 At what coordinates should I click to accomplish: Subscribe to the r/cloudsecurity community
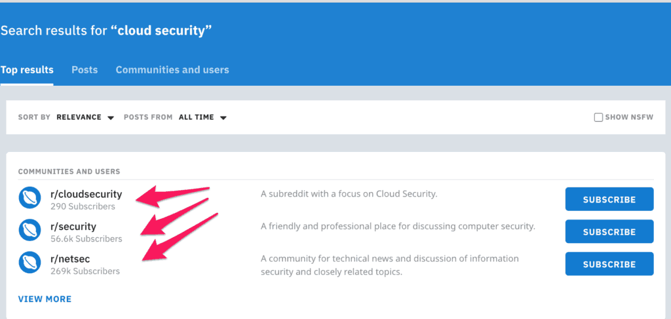(609, 199)
